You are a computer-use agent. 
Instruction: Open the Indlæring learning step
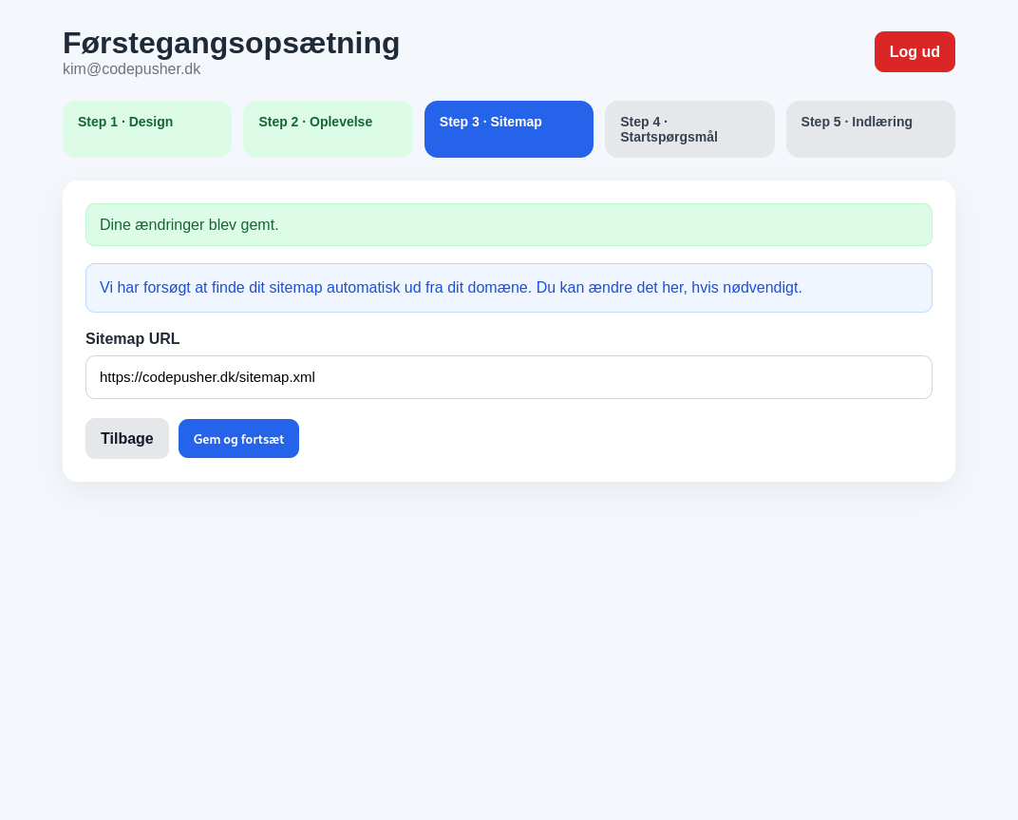(870, 129)
